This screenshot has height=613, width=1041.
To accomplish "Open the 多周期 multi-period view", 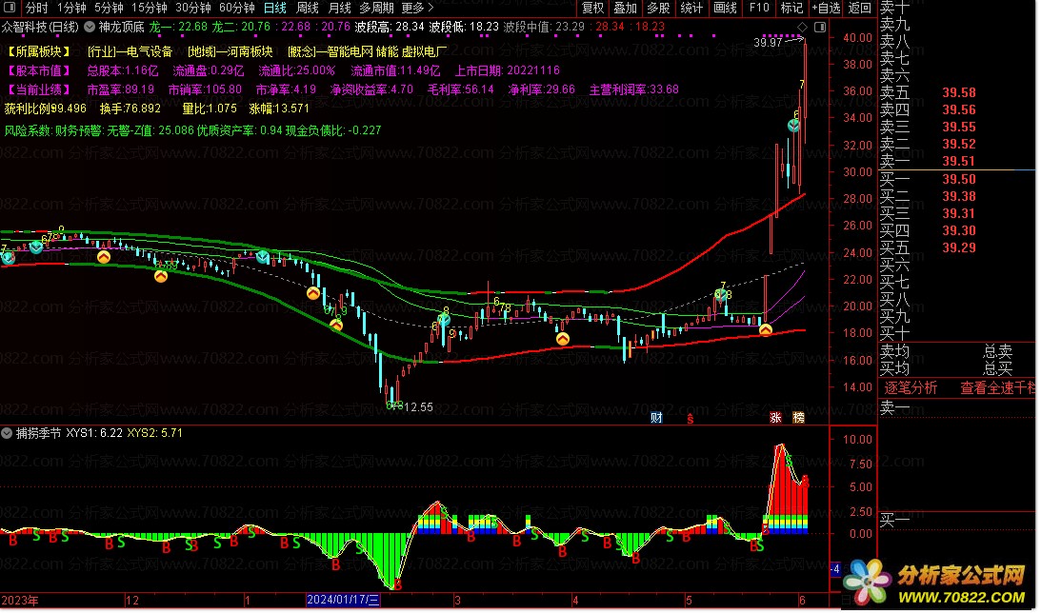I will coord(376,8).
